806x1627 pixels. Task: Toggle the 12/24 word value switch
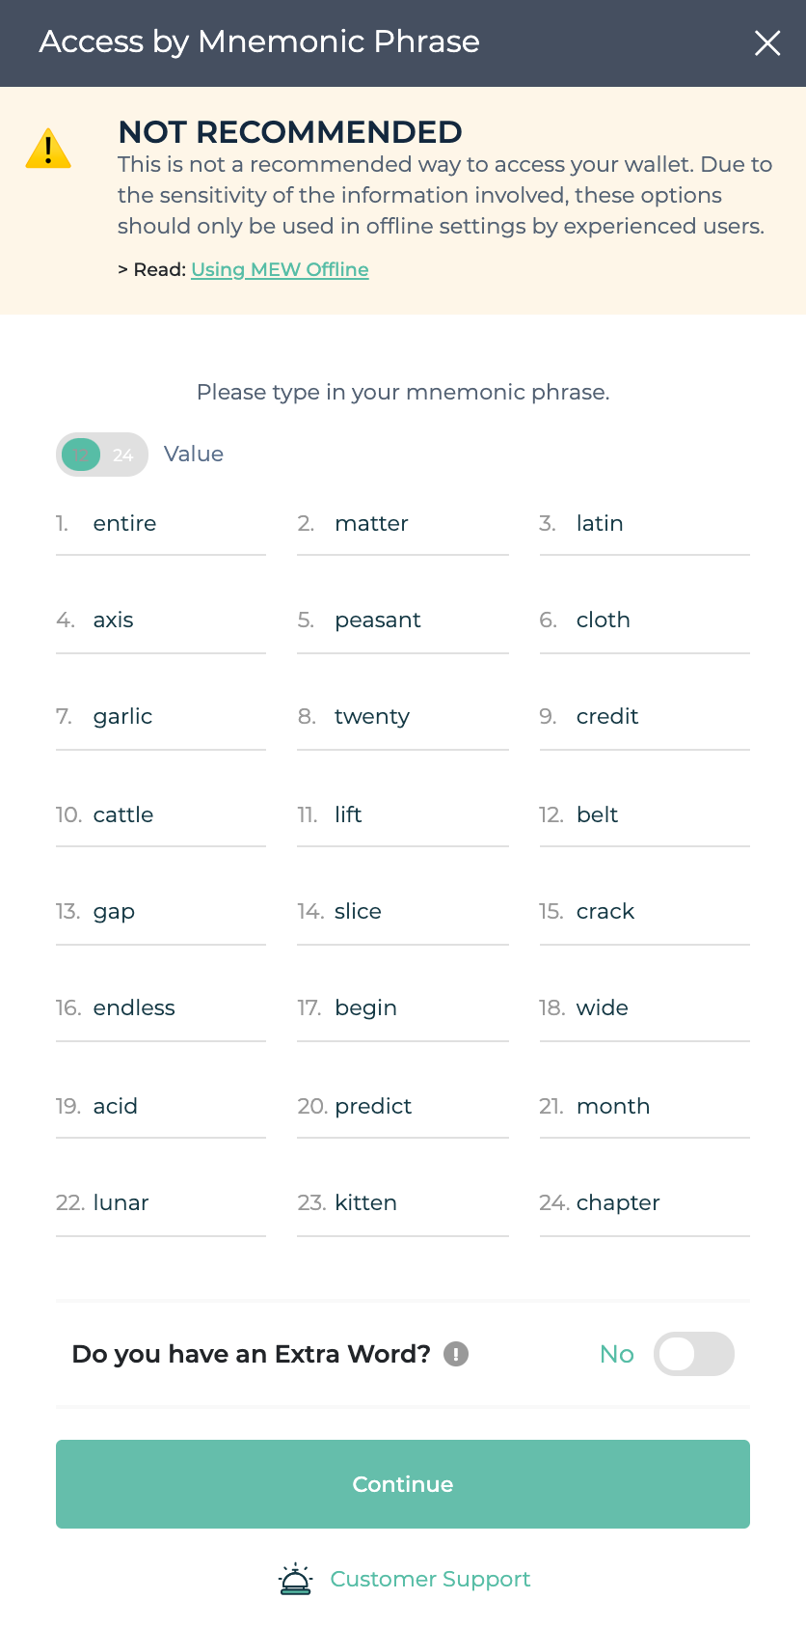[102, 455]
